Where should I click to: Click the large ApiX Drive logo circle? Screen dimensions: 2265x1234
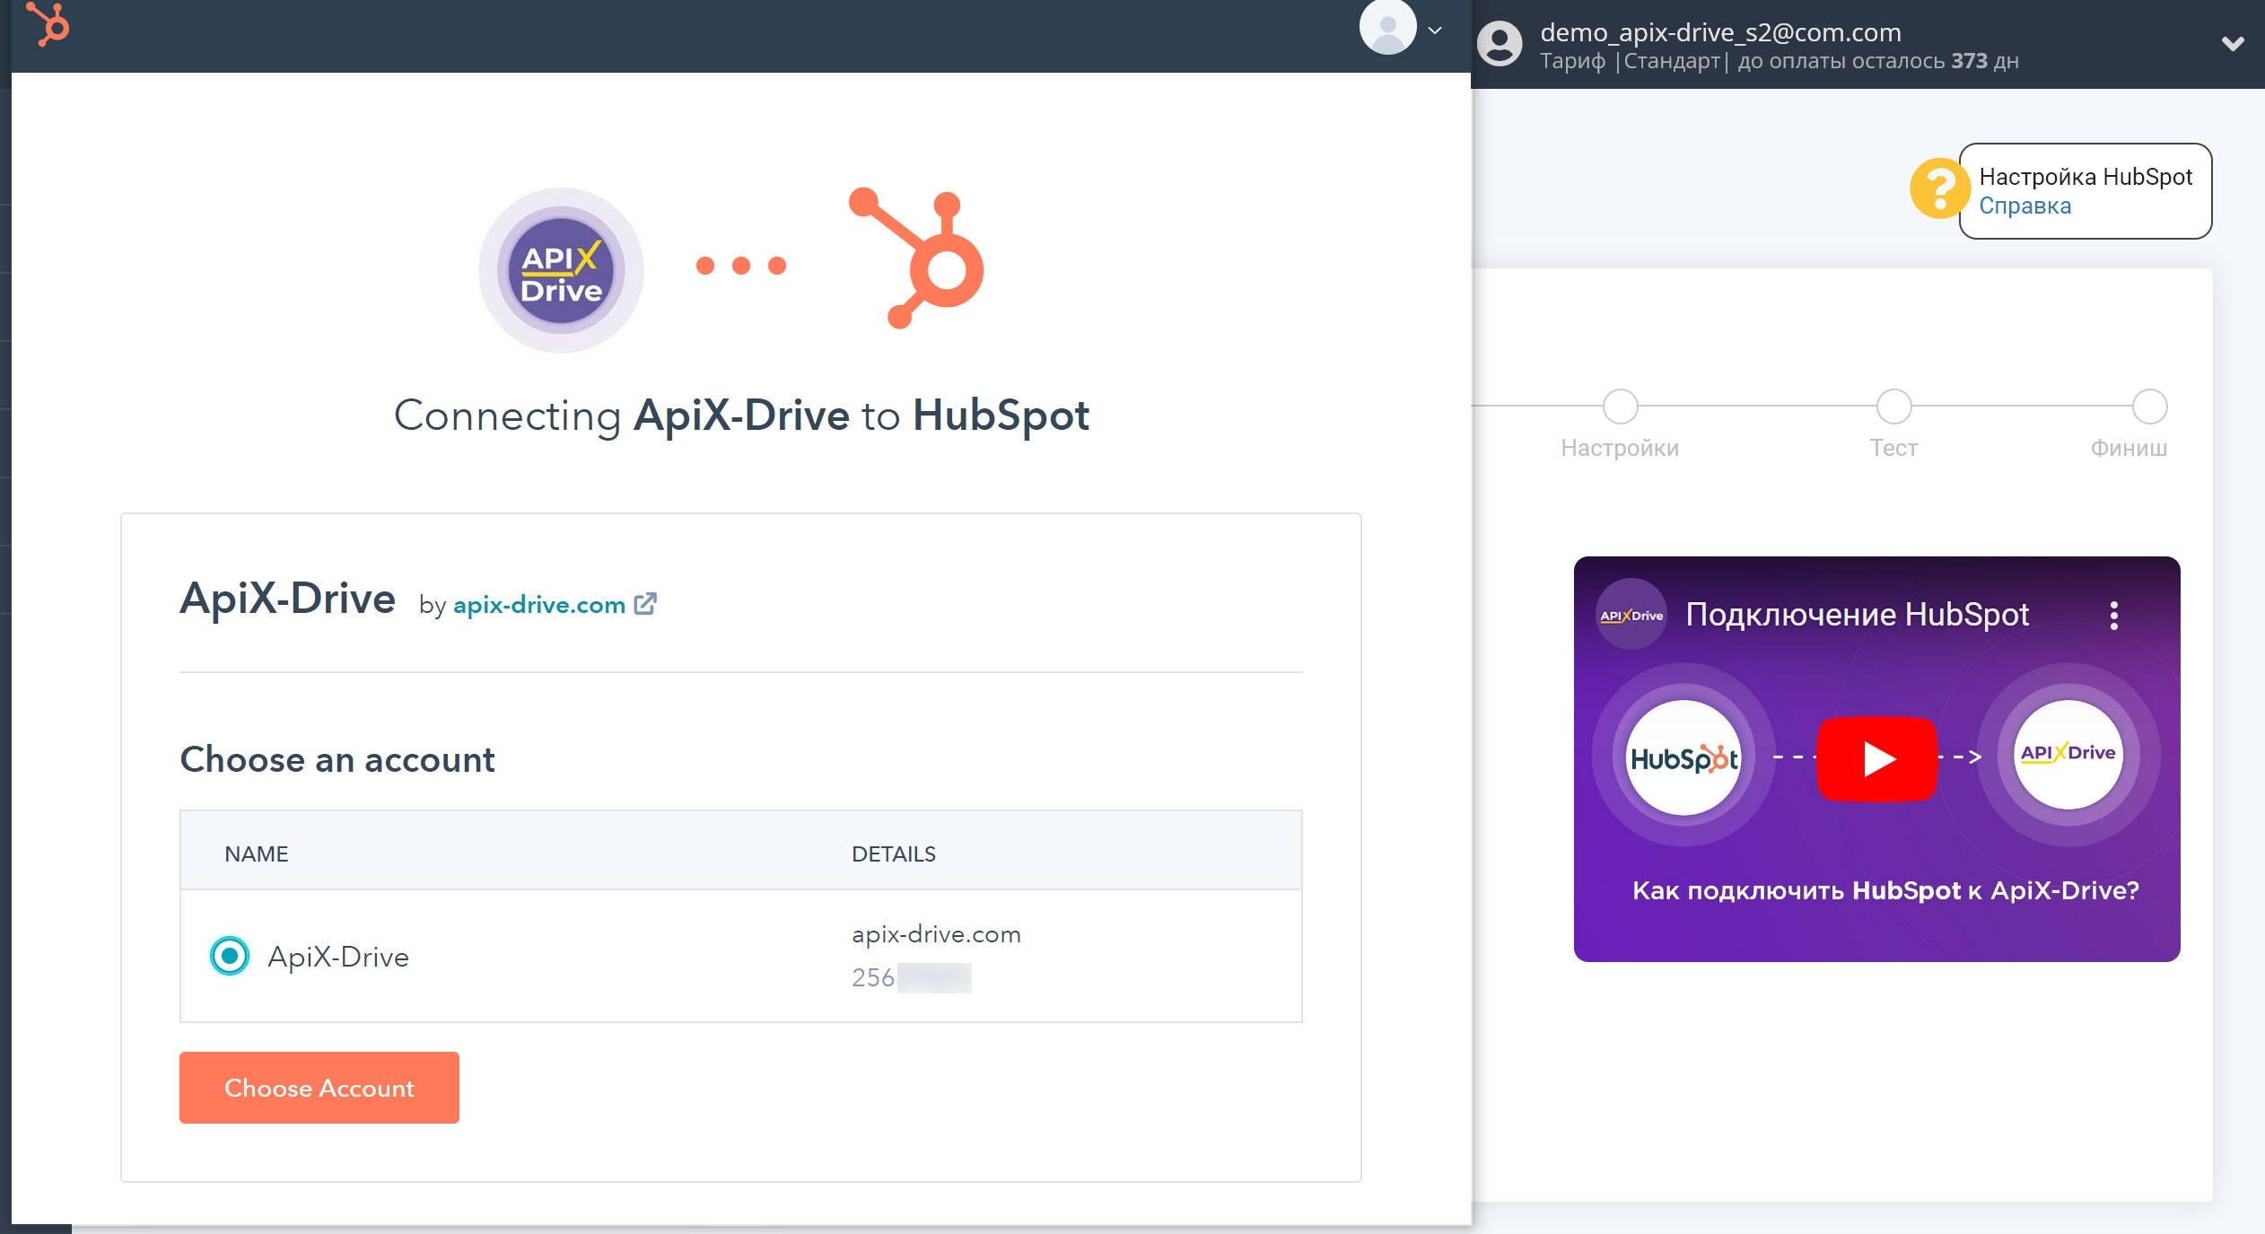tap(561, 270)
